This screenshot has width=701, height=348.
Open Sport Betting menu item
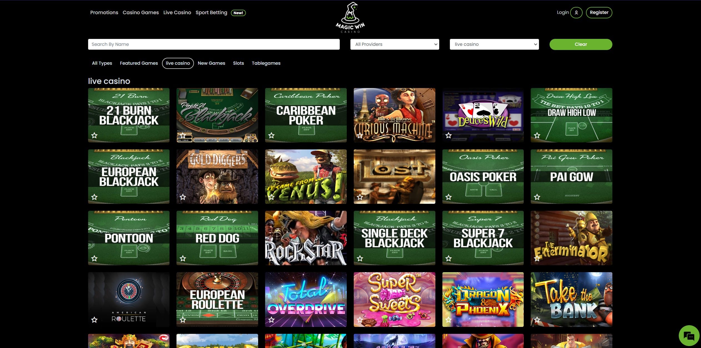211,12
